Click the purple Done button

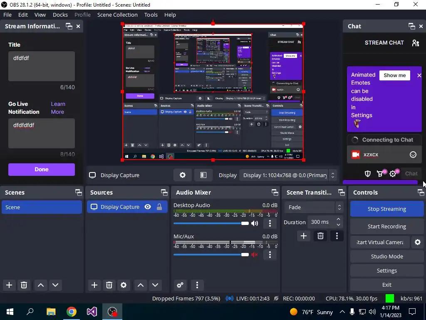(42, 170)
